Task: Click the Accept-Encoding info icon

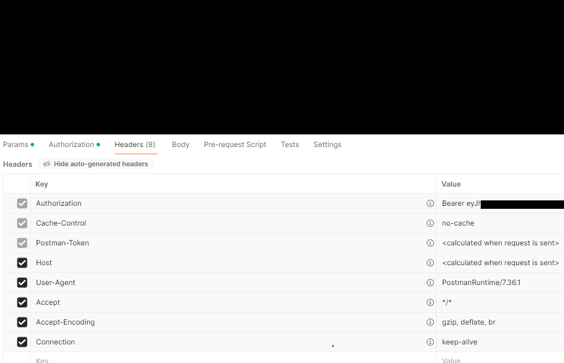Action: pos(430,322)
